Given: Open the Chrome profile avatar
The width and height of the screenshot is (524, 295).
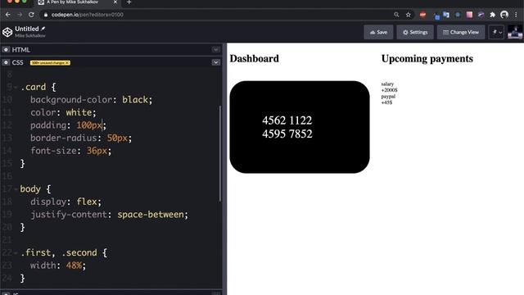Looking at the screenshot, I should [x=504, y=15].
